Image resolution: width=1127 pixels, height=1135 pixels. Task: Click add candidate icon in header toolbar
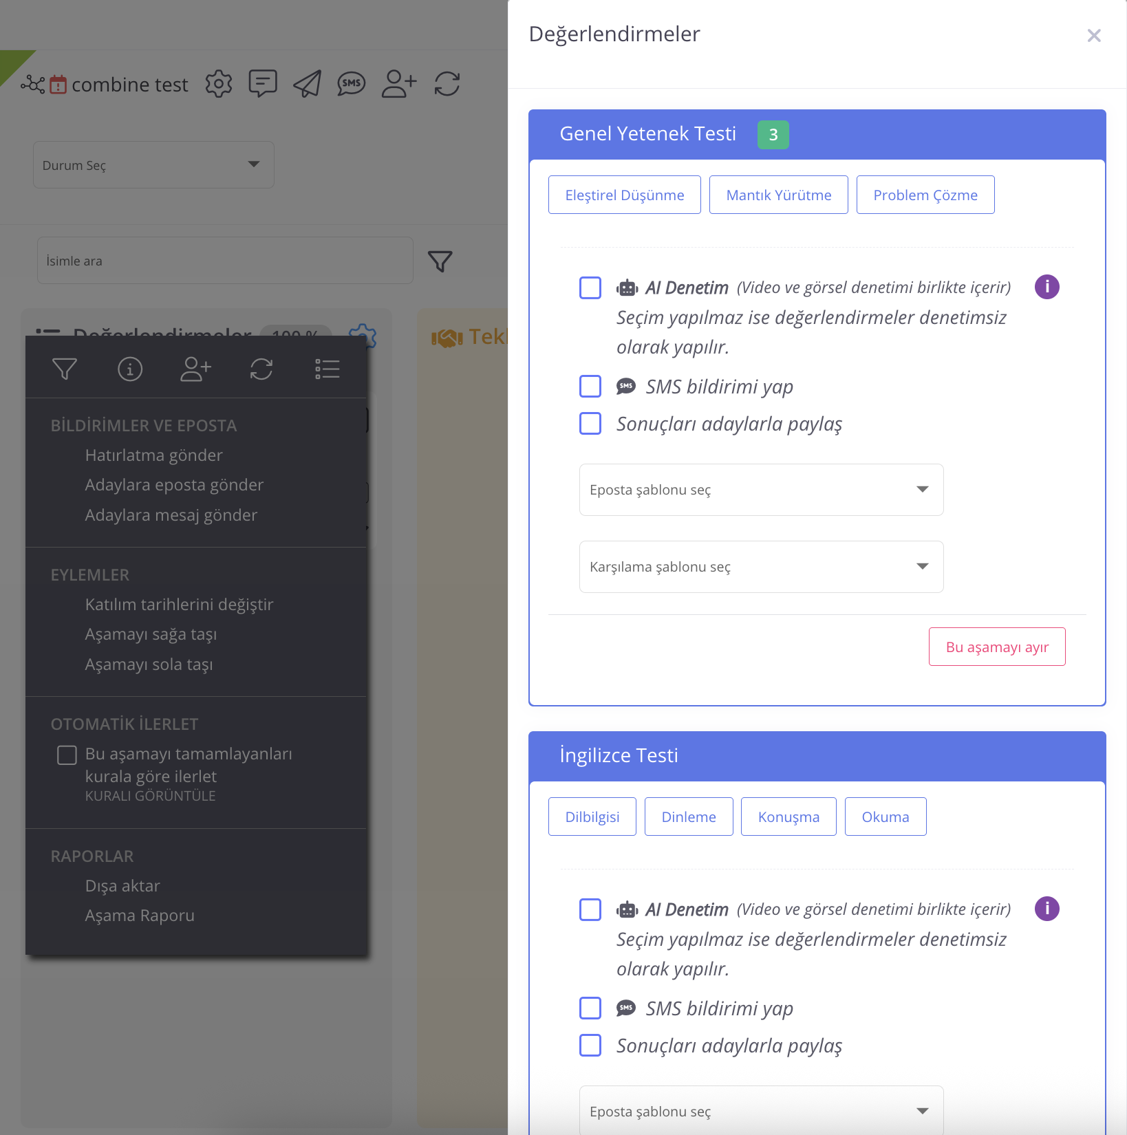[x=399, y=84]
